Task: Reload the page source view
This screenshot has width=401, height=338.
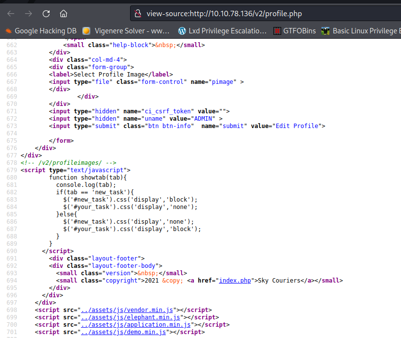Action: tap(46, 13)
